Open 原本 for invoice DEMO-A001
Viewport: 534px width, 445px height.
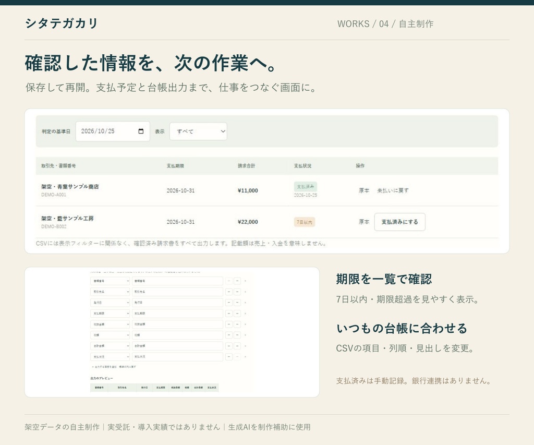(x=364, y=190)
